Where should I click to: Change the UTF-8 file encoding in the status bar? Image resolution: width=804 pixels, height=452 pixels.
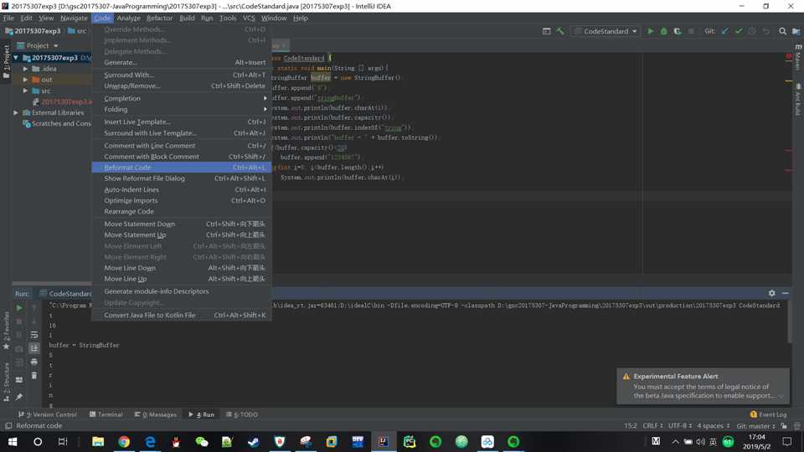(680, 426)
